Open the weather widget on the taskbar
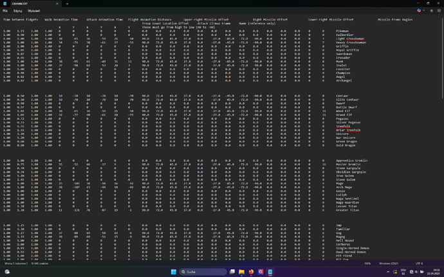This screenshot has height=277, width=444. pos(7,272)
